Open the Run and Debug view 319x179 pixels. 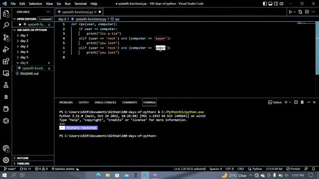point(6,49)
